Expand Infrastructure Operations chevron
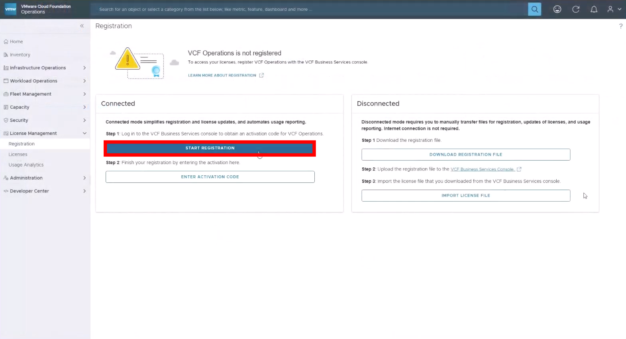 (x=84, y=68)
